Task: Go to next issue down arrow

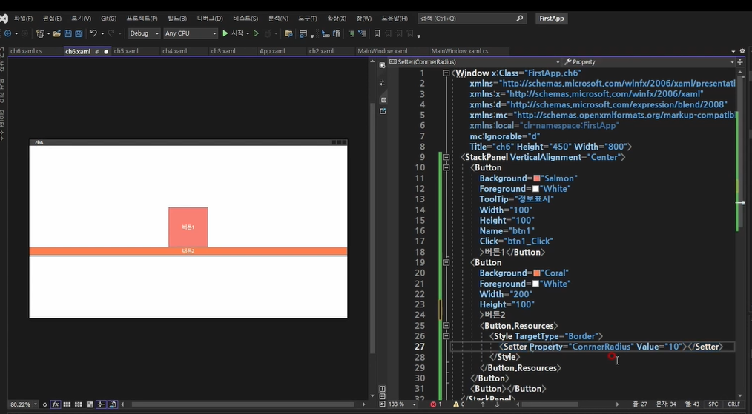Action: pyautogui.click(x=497, y=404)
